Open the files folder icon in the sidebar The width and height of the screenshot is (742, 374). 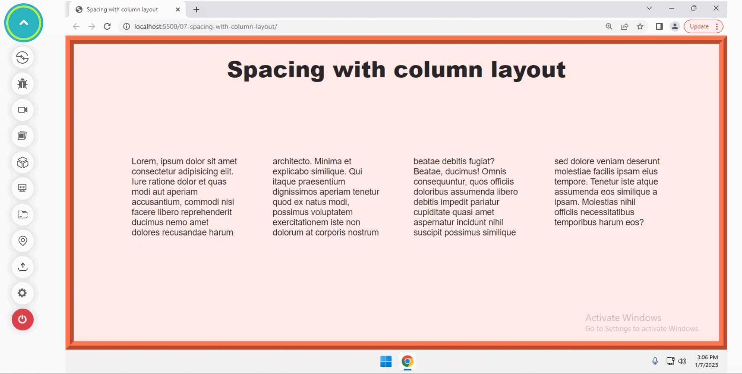(23, 215)
